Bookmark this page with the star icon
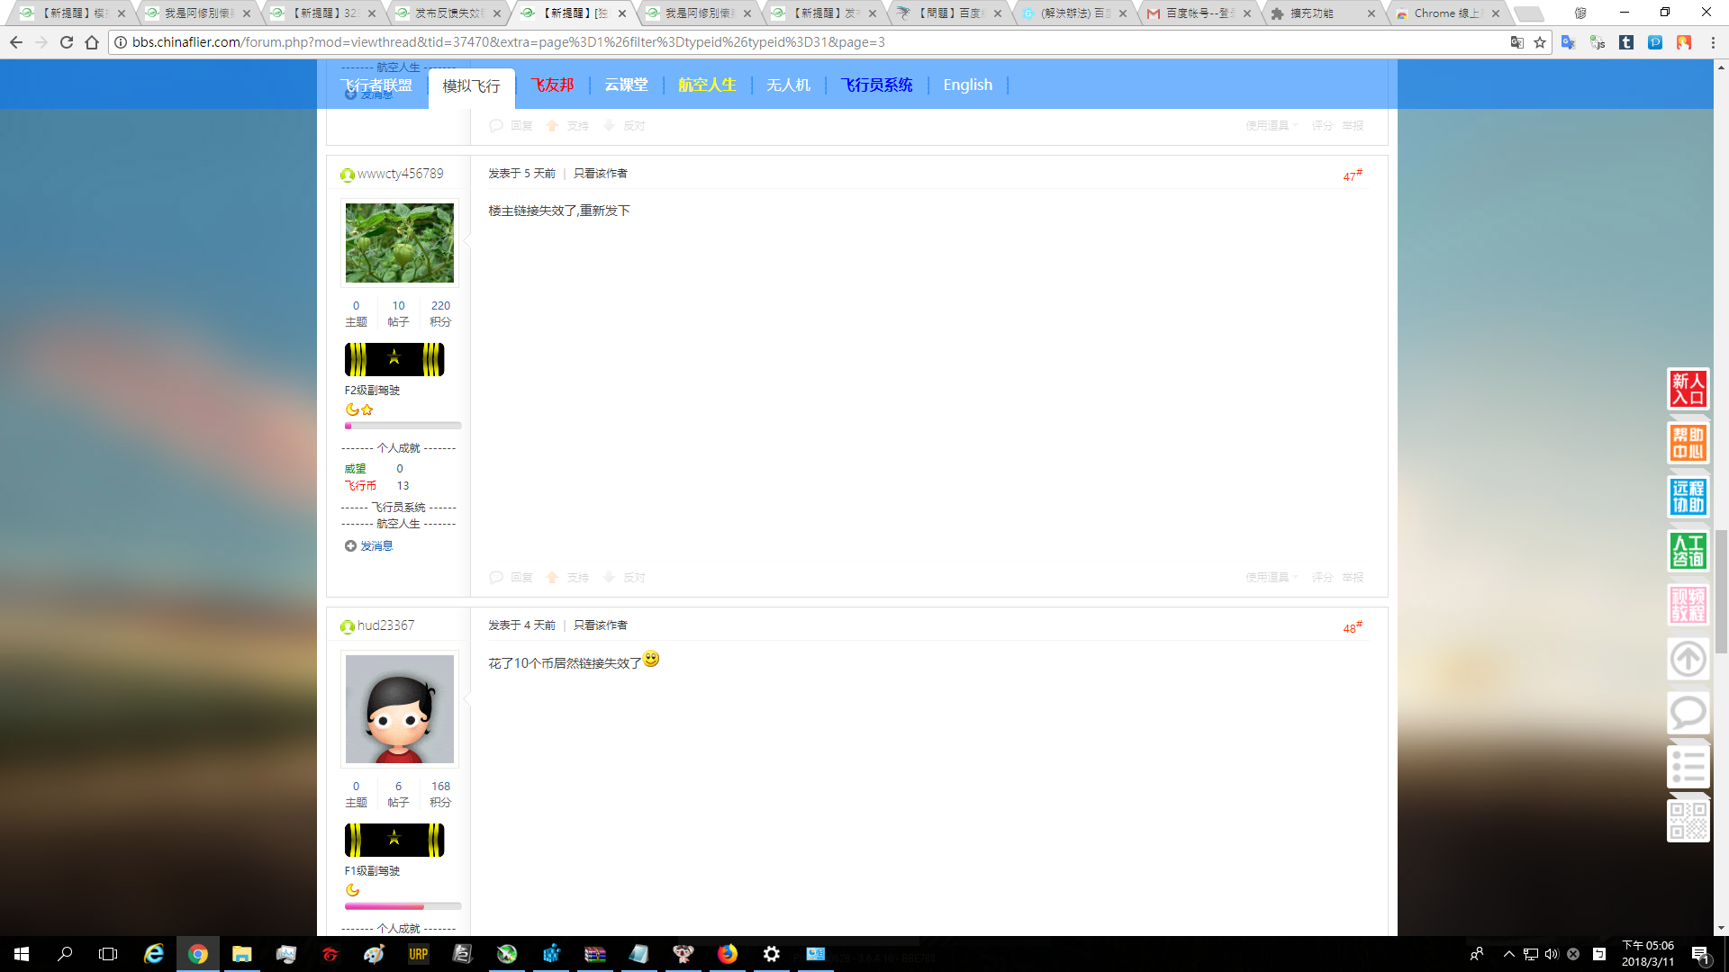The width and height of the screenshot is (1729, 972). point(1540,42)
